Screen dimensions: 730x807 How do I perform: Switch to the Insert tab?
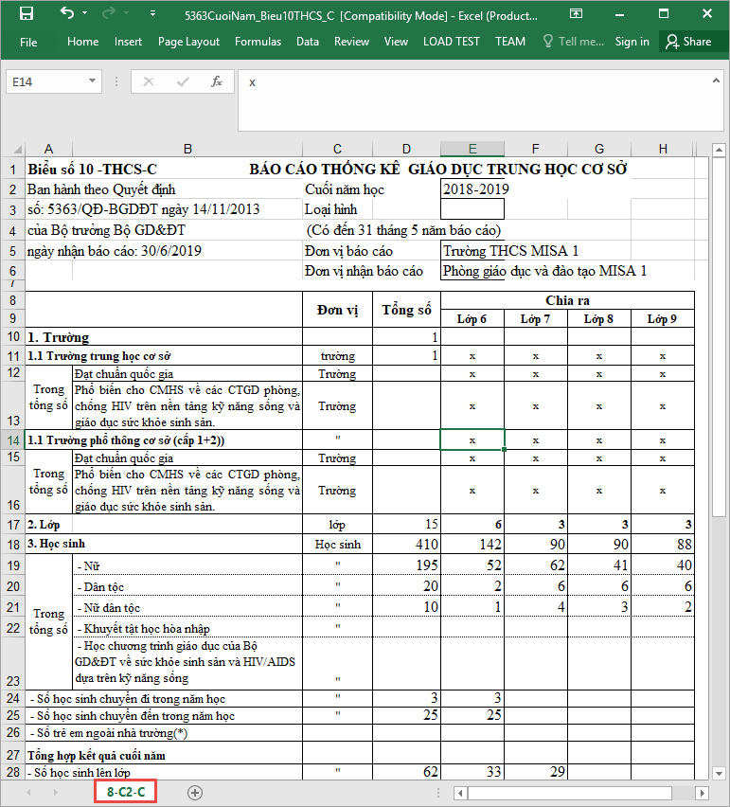click(x=128, y=42)
